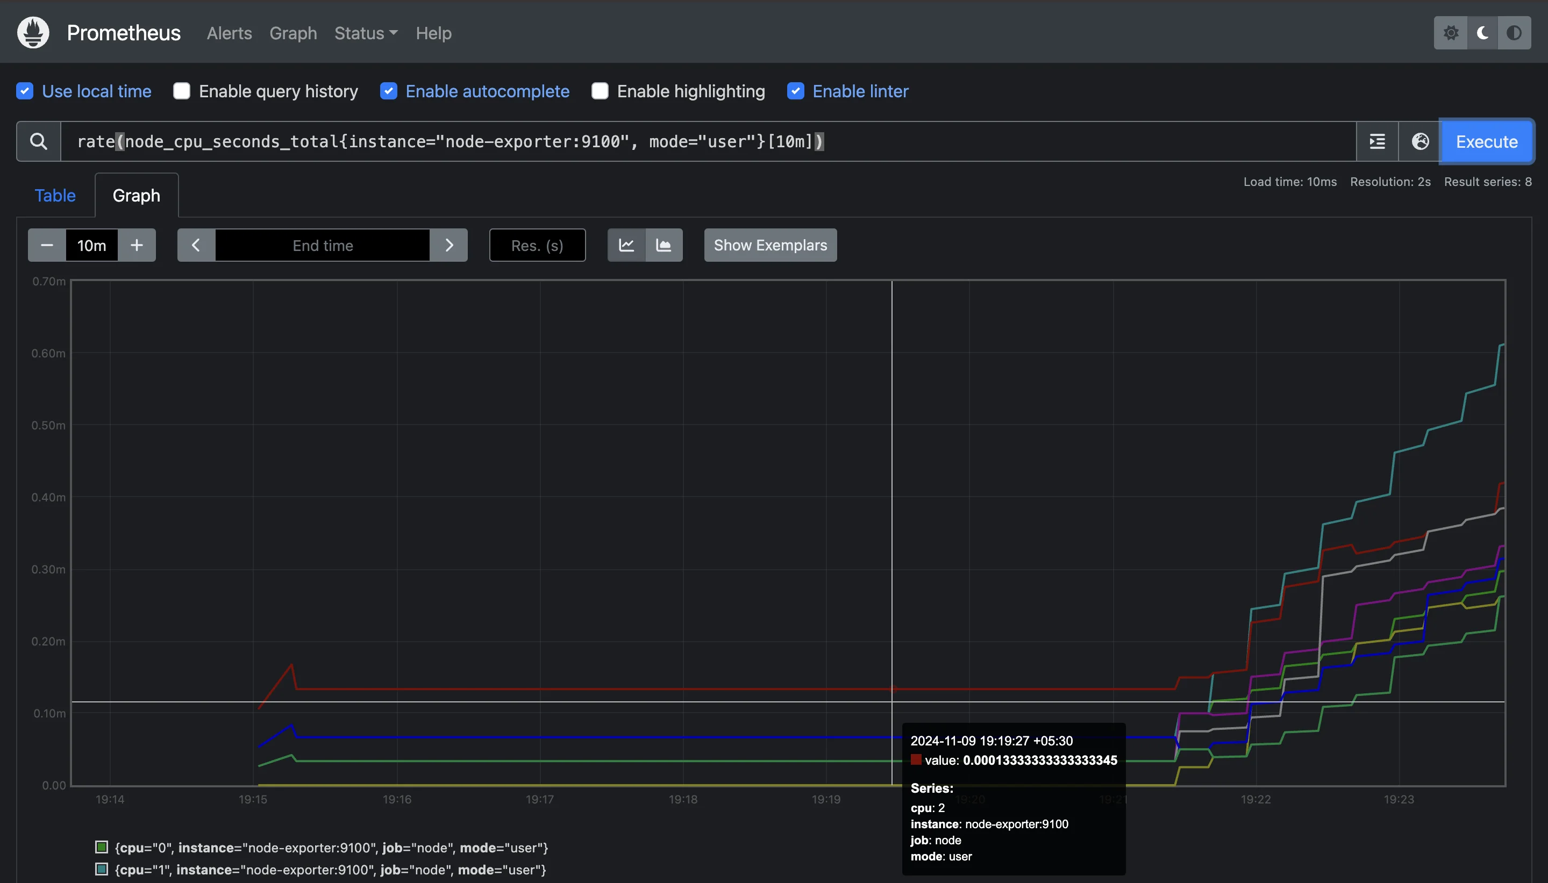Click the search magnifier icon
1548x883 pixels.
[x=39, y=141]
